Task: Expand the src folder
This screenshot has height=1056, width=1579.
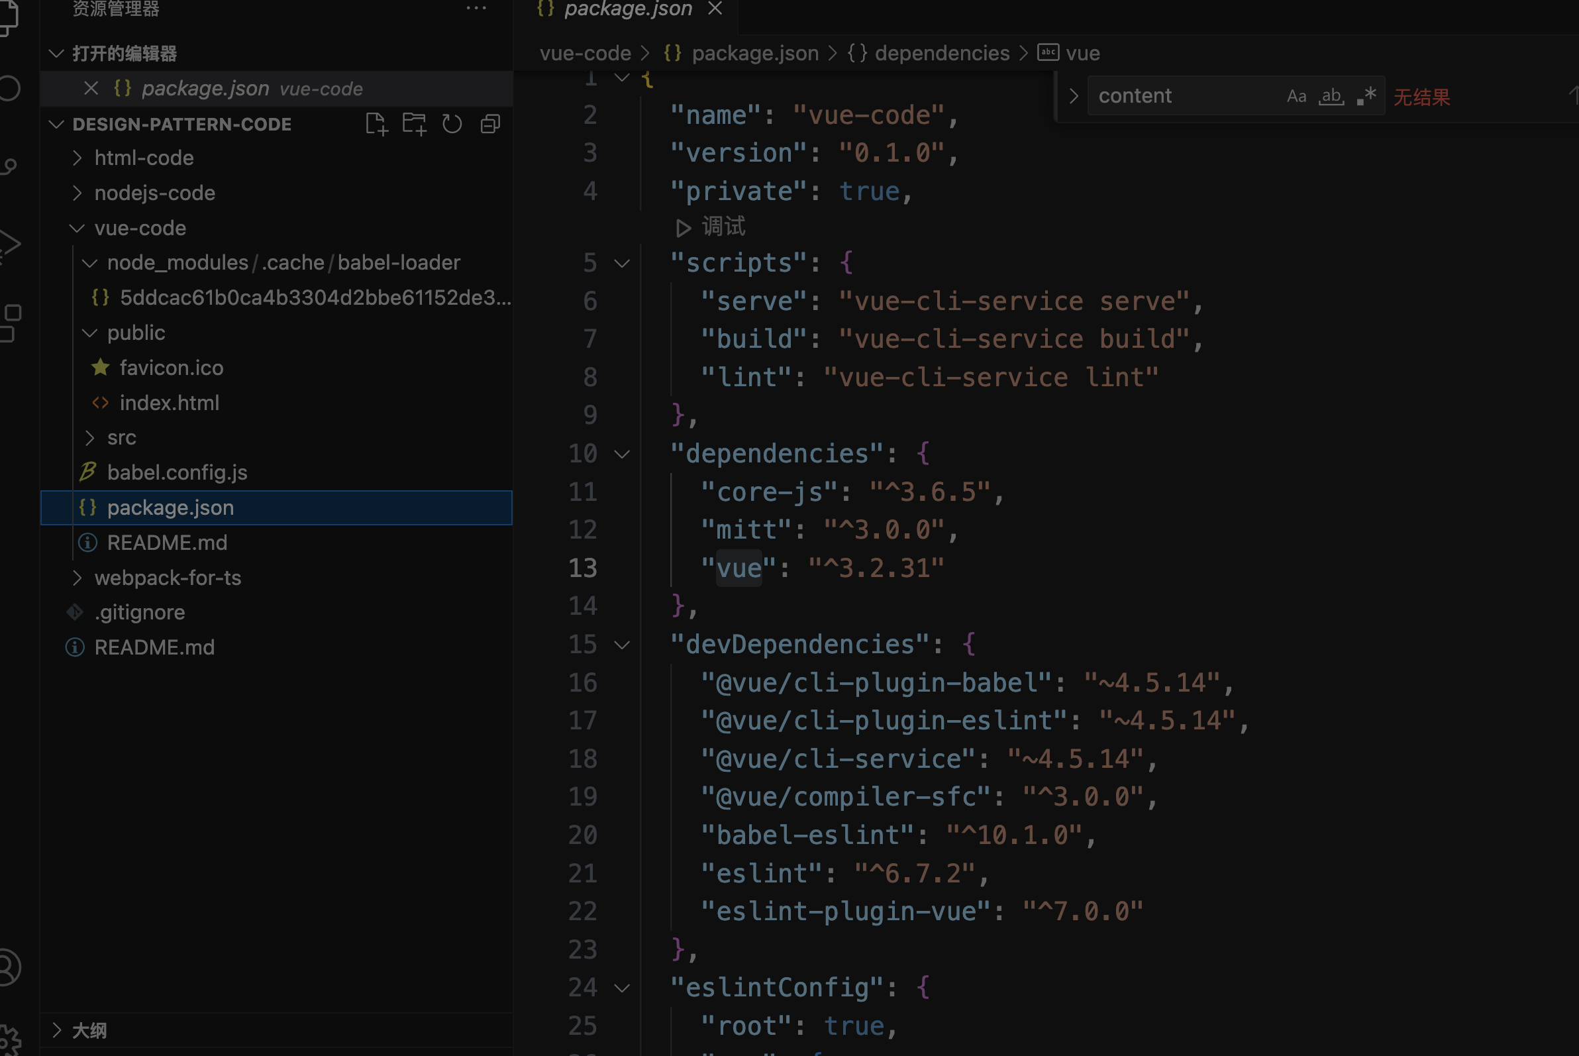Action: click(89, 438)
